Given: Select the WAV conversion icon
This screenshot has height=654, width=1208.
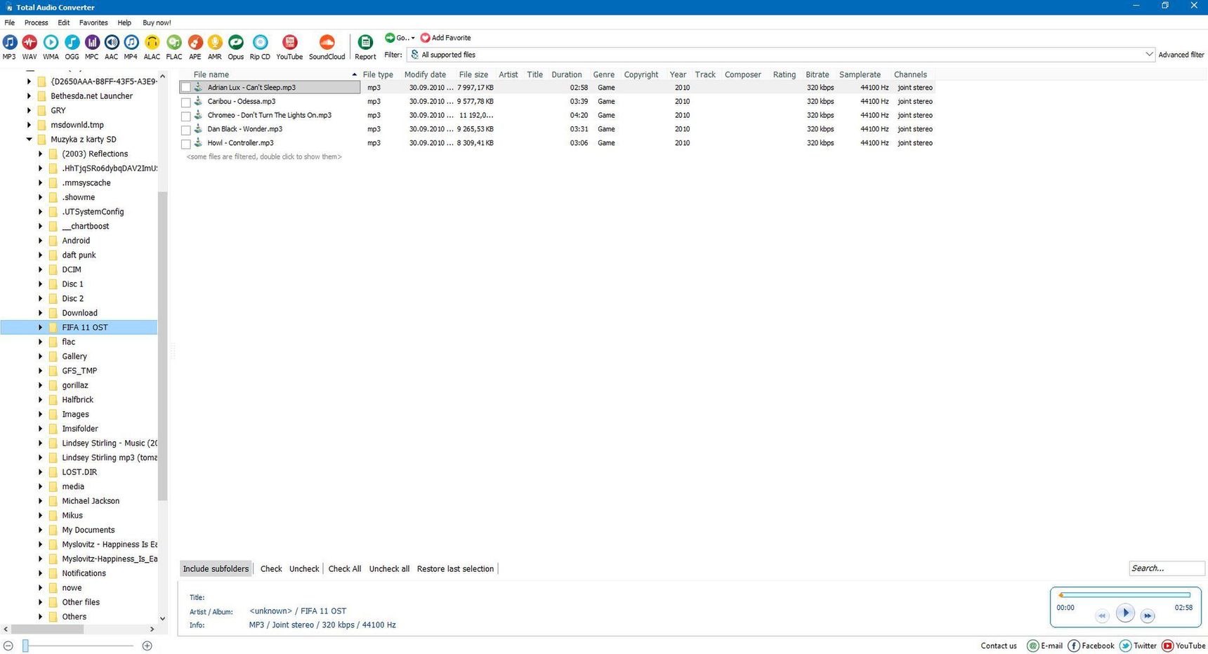Looking at the screenshot, I should (29, 42).
